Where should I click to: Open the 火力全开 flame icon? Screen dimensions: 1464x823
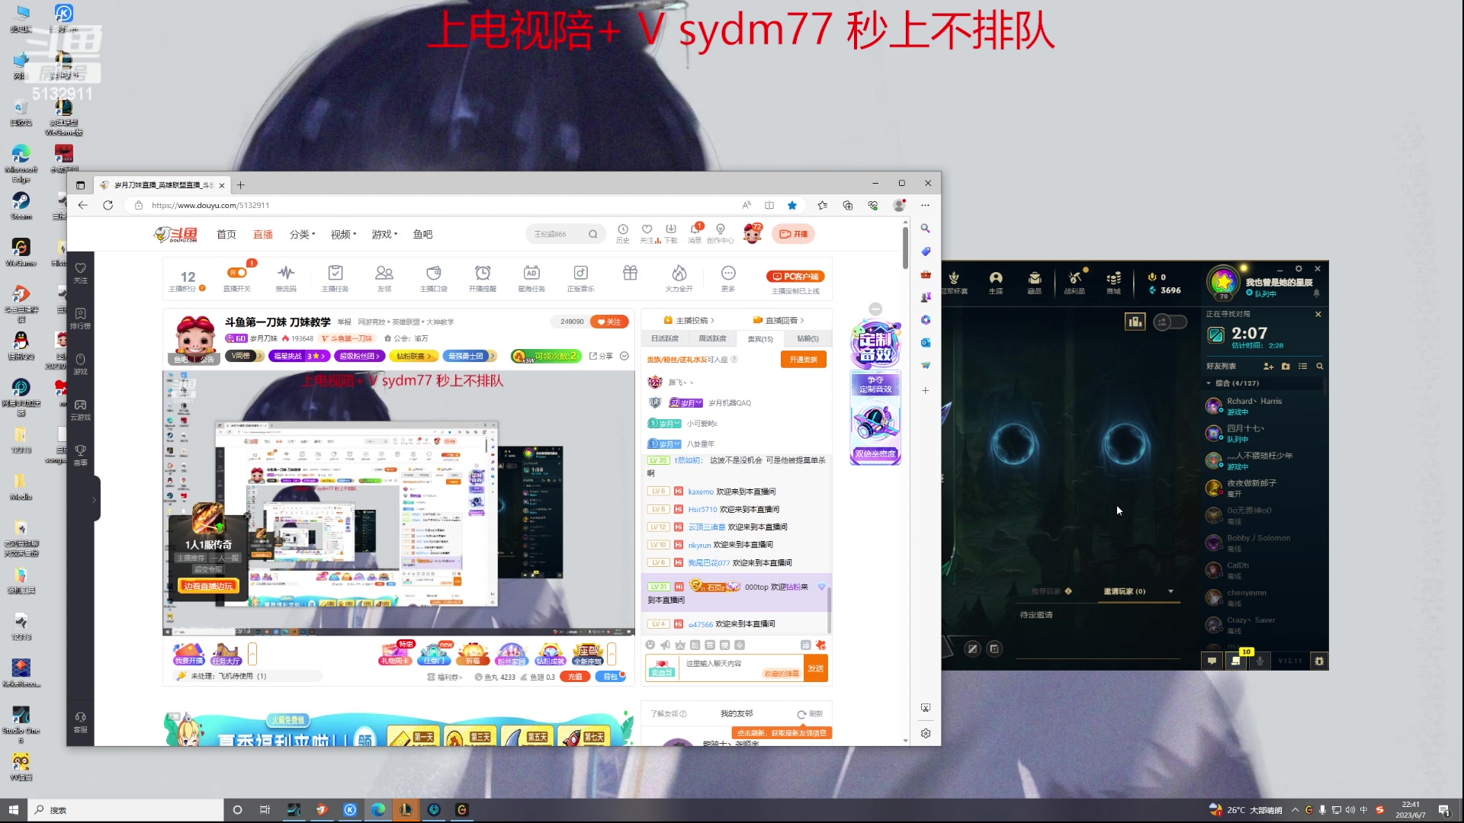(678, 276)
